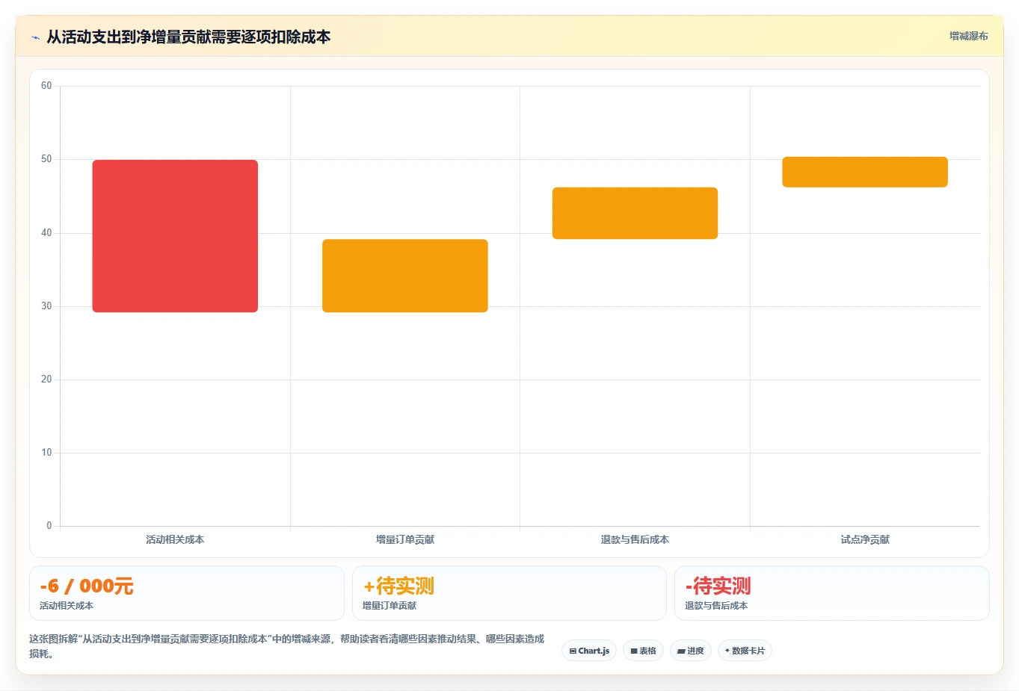
Task: Open the -待实测 退款与售后成本 card
Action: pos(832,593)
